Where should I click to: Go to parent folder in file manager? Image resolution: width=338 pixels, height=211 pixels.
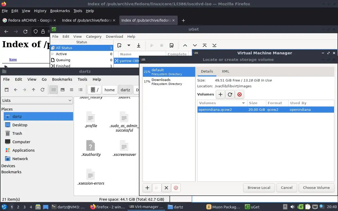[34, 90]
